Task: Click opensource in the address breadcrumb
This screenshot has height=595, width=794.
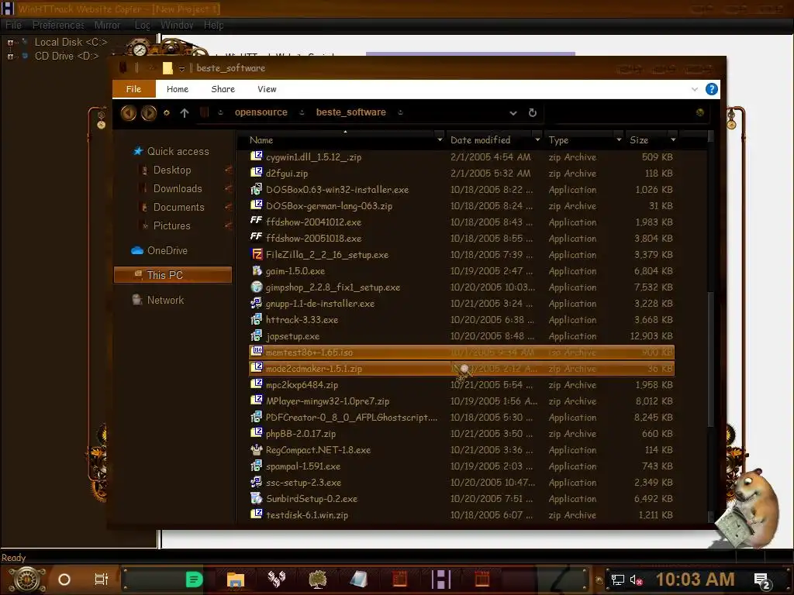Action: click(x=261, y=112)
